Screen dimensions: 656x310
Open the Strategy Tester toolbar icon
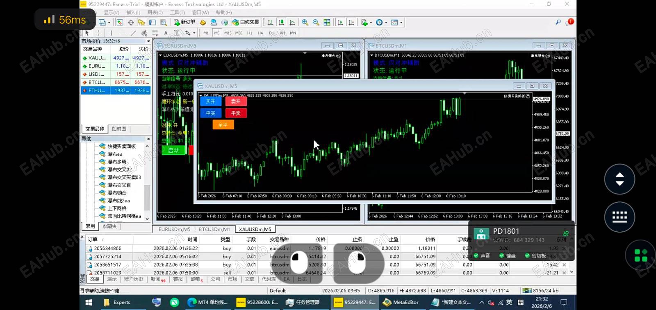click(163, 22)
